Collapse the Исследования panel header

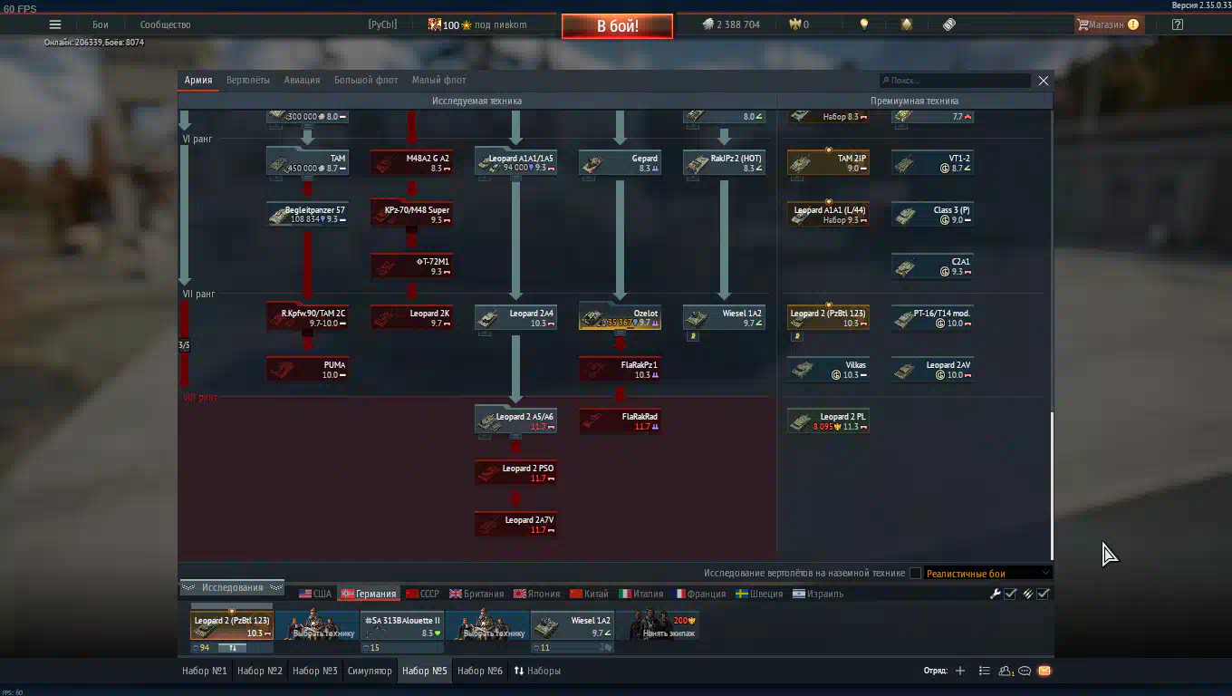(x=232, y=587)
